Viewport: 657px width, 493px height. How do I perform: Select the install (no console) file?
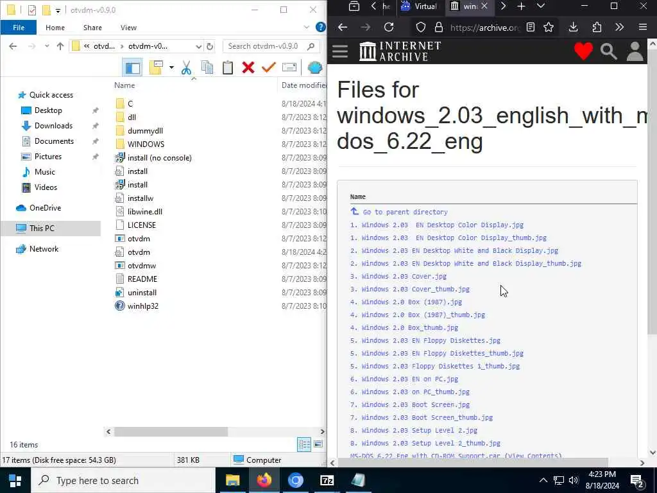pyautogui.click(x=159, y=158)
